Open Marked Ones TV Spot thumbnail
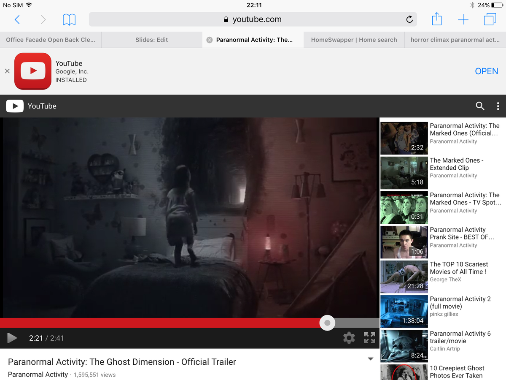 pos(404,207)
